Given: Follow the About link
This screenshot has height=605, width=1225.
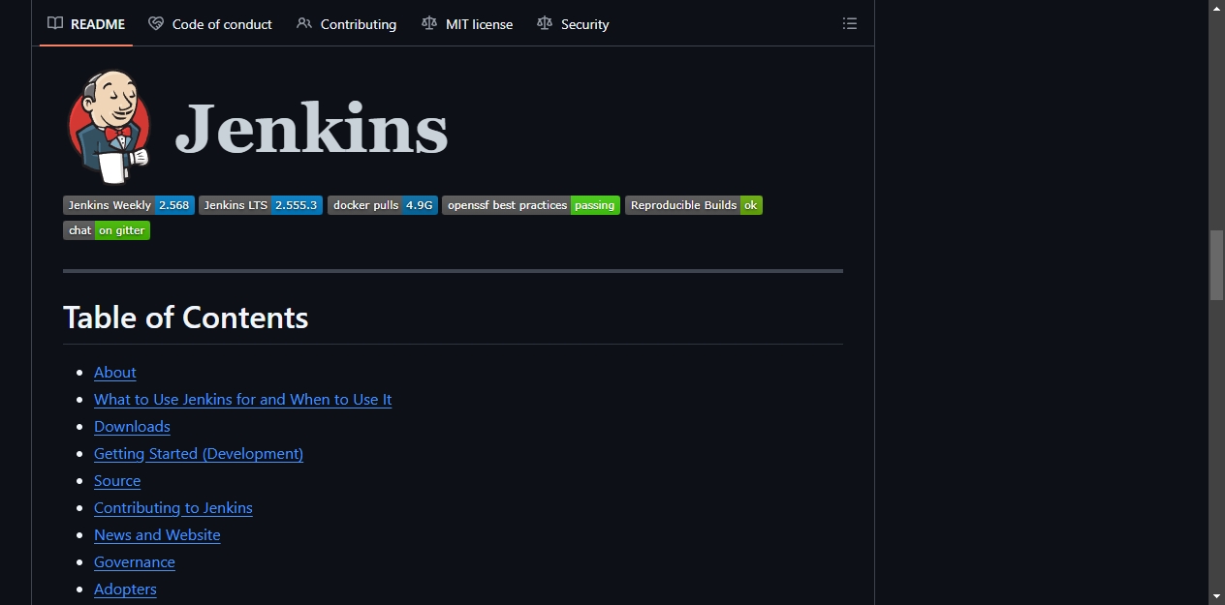Looking at the screenshot, I should pos(114,373).
